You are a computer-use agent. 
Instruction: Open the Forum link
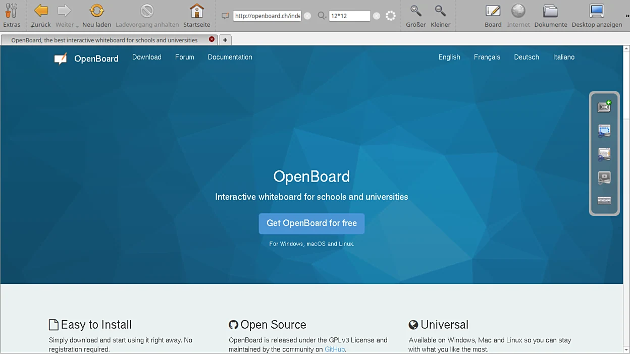point(185,57)
